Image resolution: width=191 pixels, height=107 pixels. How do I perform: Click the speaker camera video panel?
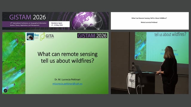pyautogui.click(x=150, y=63)
